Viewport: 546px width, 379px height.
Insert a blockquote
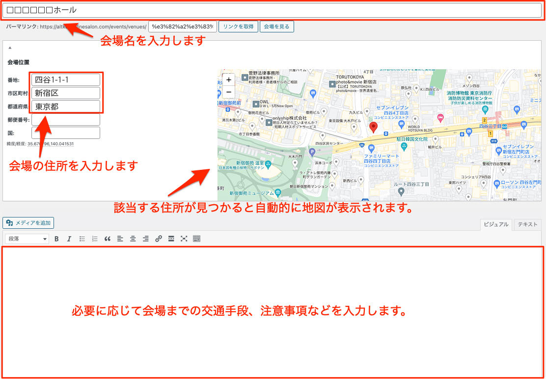pos(108,239)
